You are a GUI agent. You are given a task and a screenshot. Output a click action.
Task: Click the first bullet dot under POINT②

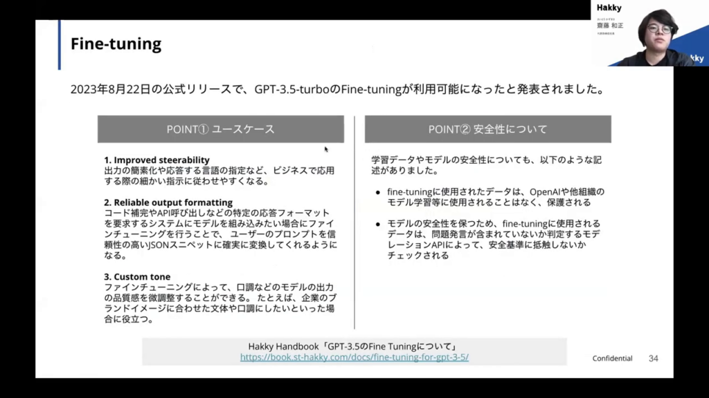pos(378,192)
